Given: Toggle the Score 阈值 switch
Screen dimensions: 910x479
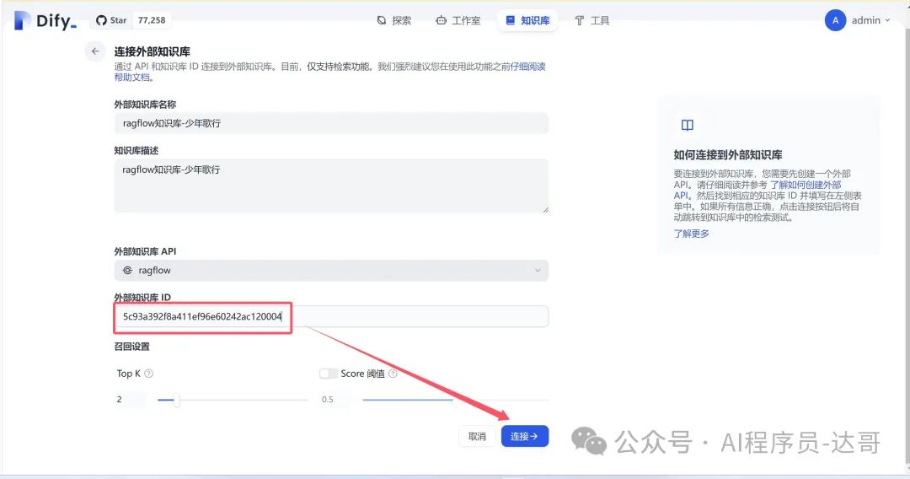Looking at the screenshot, I should [329, 374].
